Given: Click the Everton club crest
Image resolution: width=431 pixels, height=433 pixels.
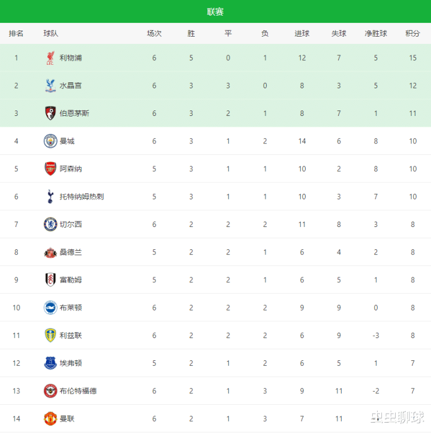Looking at the screenshot, I should pos(50,363).
